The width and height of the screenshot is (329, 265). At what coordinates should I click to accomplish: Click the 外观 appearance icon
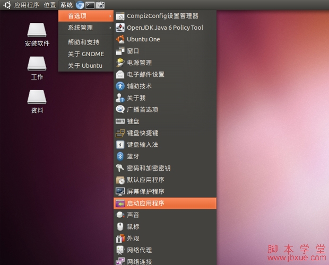click(x=120, y=238)
